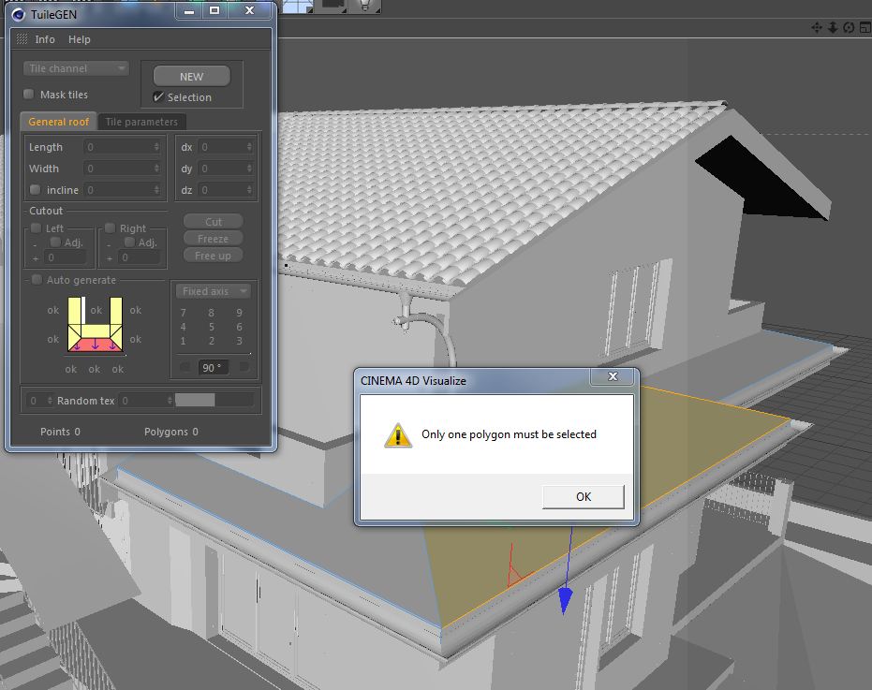Click the Length field stepper arrows
The image size is (872, 690).
click(x=156, y=147)
